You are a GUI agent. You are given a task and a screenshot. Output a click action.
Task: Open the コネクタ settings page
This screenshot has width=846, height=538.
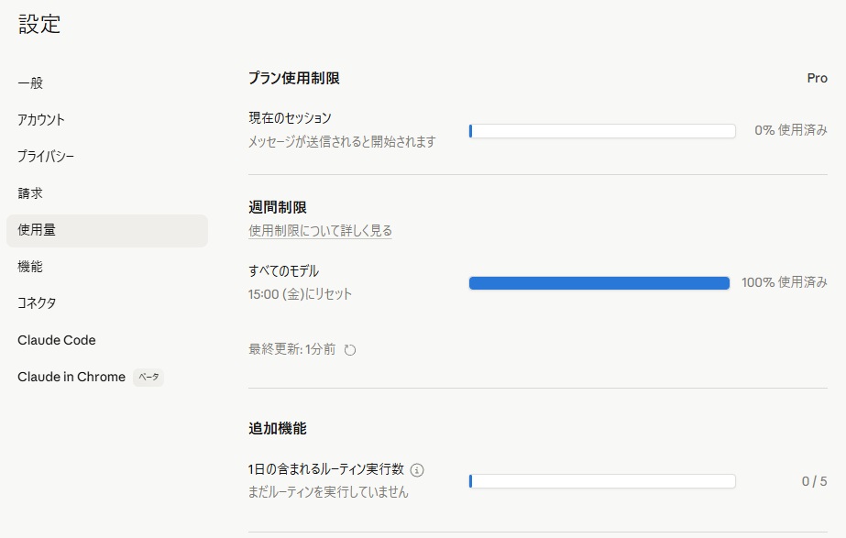click(37, 303)
